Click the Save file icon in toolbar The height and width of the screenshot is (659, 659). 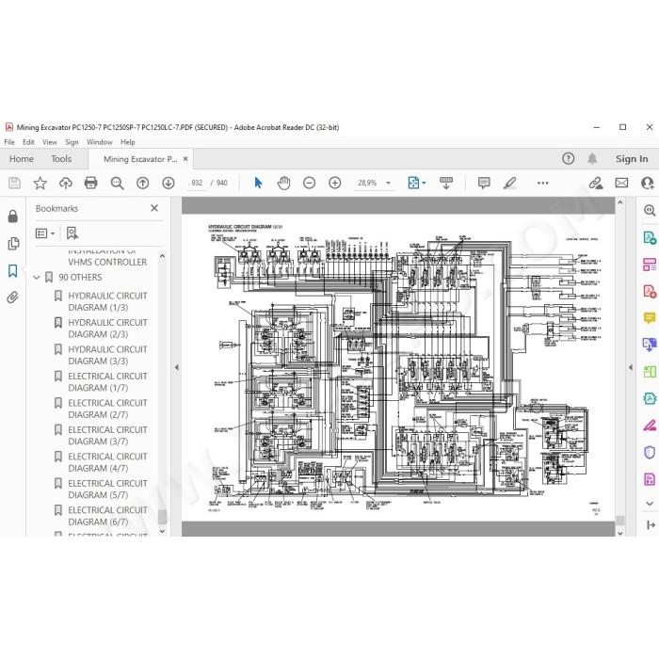click(x=14, y=183)
